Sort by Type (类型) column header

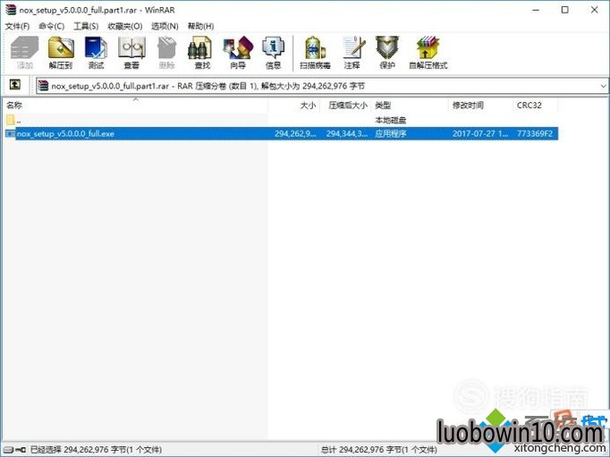click(410, 106)
